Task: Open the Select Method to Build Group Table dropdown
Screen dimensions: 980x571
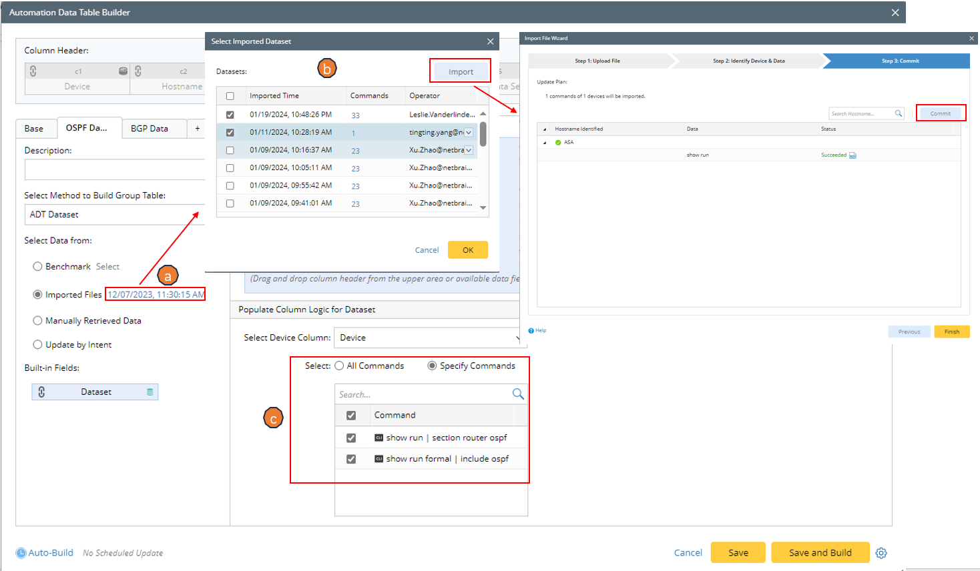Action: pos(115,214)
